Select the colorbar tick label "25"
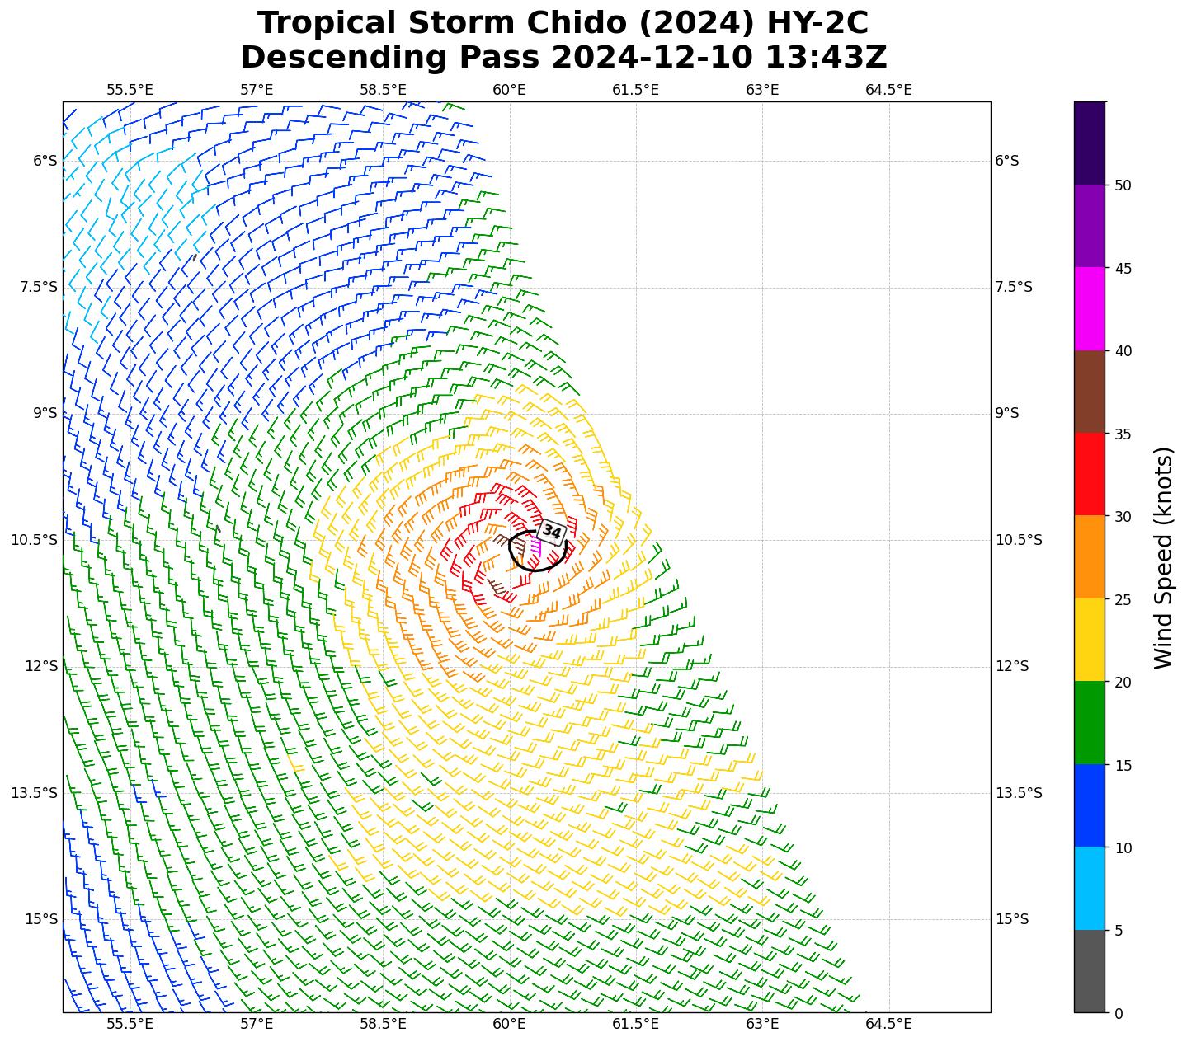1187x1042 pixels. [x=1122, y=599]
